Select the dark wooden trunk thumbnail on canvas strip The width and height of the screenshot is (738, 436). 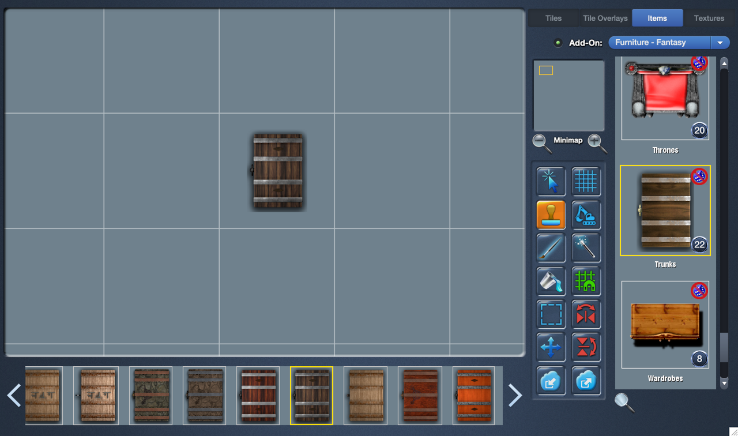point(311,395)
